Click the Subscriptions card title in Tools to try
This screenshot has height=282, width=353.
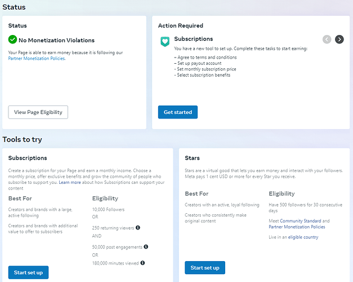point(28,158)
